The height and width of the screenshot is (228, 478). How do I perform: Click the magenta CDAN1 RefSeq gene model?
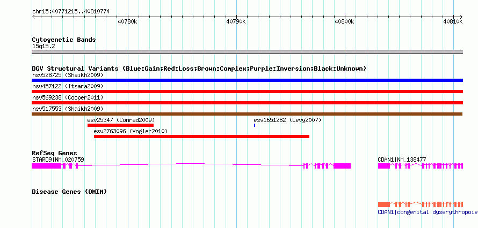pos(421,166)
